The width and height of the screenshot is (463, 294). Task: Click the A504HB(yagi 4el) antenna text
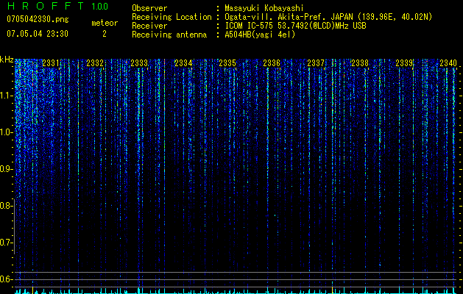pos(260,35)
